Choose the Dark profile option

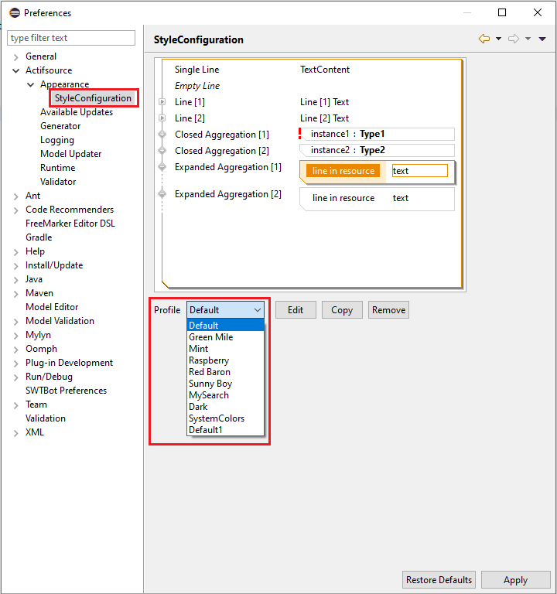(x=198, y=407)
